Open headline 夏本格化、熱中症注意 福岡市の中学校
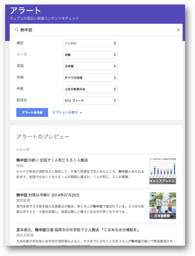Image resolution: width=195 pixels, height=256 pixels. click(78, 230)
